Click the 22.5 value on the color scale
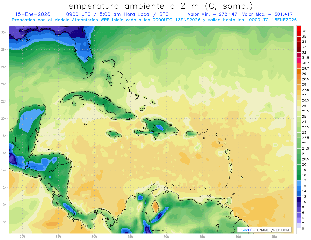 pyautogui.click(x=306, y=138)
